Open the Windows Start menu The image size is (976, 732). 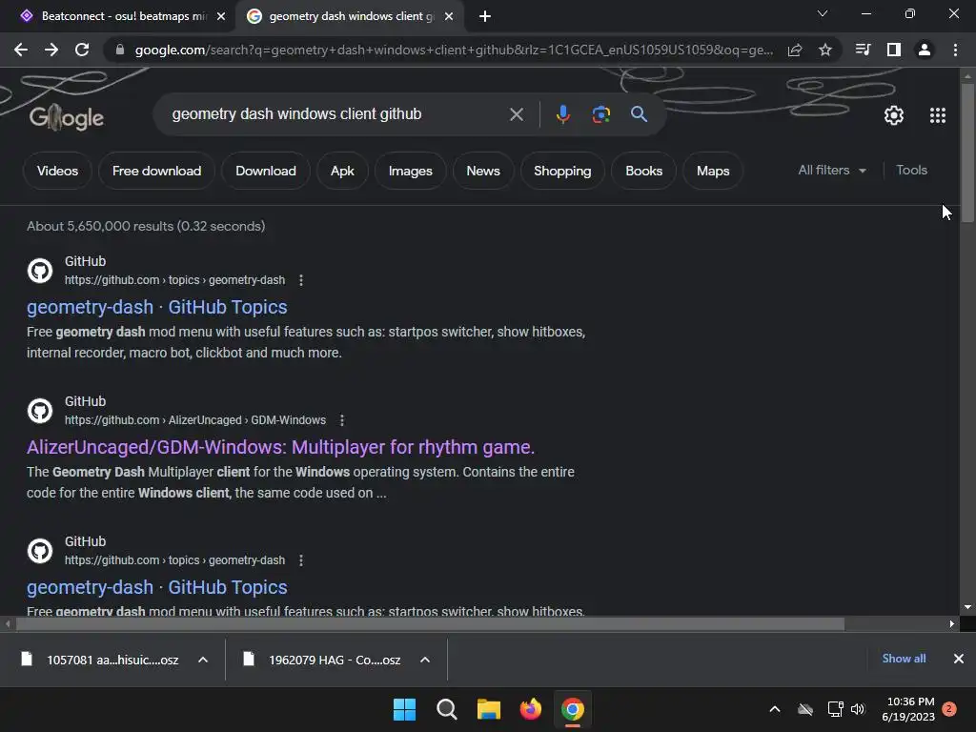[x=404, y=709]
